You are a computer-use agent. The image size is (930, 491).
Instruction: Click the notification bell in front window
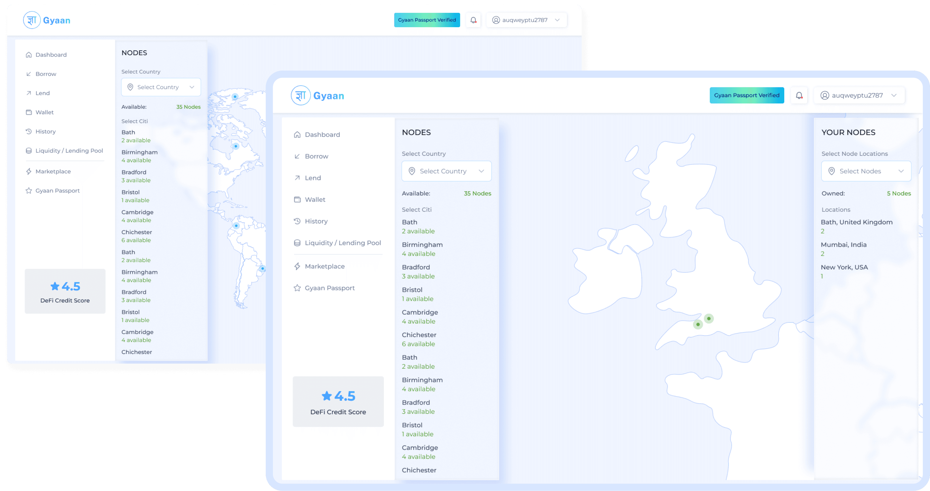(x=799, y=95)
